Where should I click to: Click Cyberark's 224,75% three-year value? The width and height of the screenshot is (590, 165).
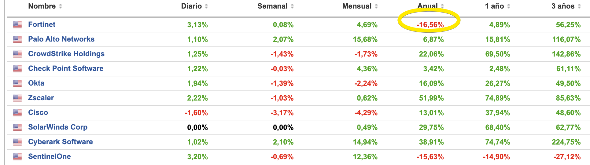(x=566, y=142)
